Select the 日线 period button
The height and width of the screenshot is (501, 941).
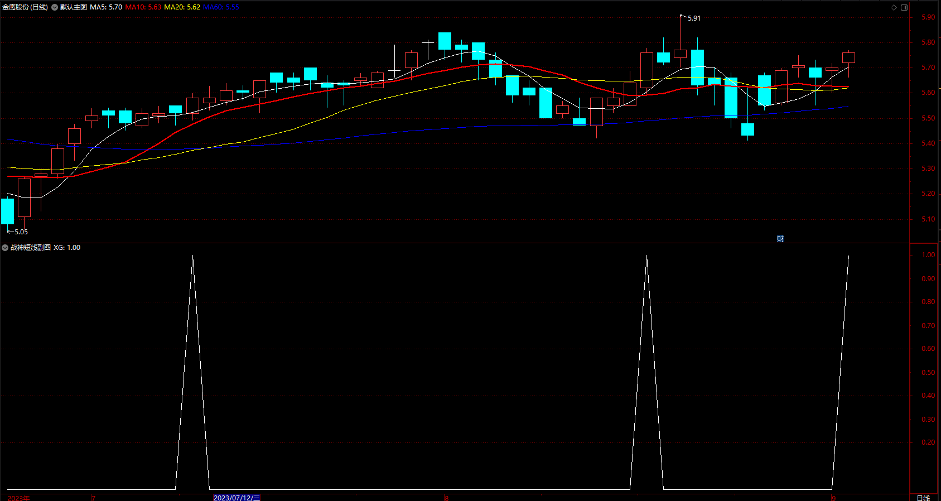coord(923,498)
